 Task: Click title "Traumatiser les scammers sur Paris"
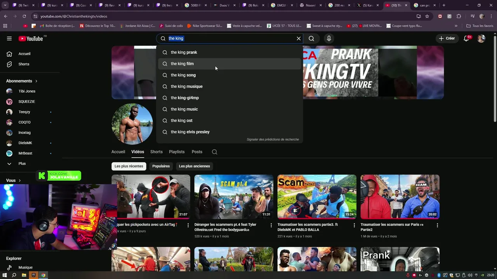click(392, 227)
